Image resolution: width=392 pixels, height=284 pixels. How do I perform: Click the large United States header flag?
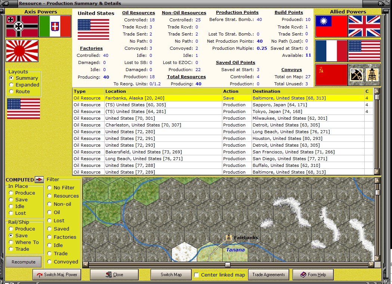tap(93, 30)
